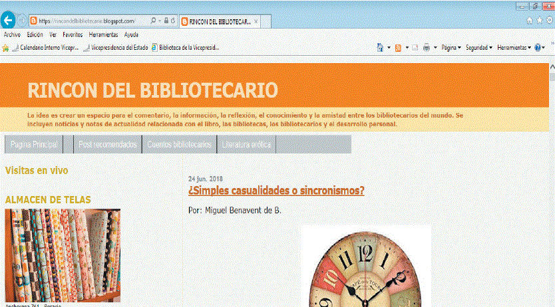The width and height of the screenshot is (555, 307).
Task: Click the home icon at top right
Action: point(530,21)
